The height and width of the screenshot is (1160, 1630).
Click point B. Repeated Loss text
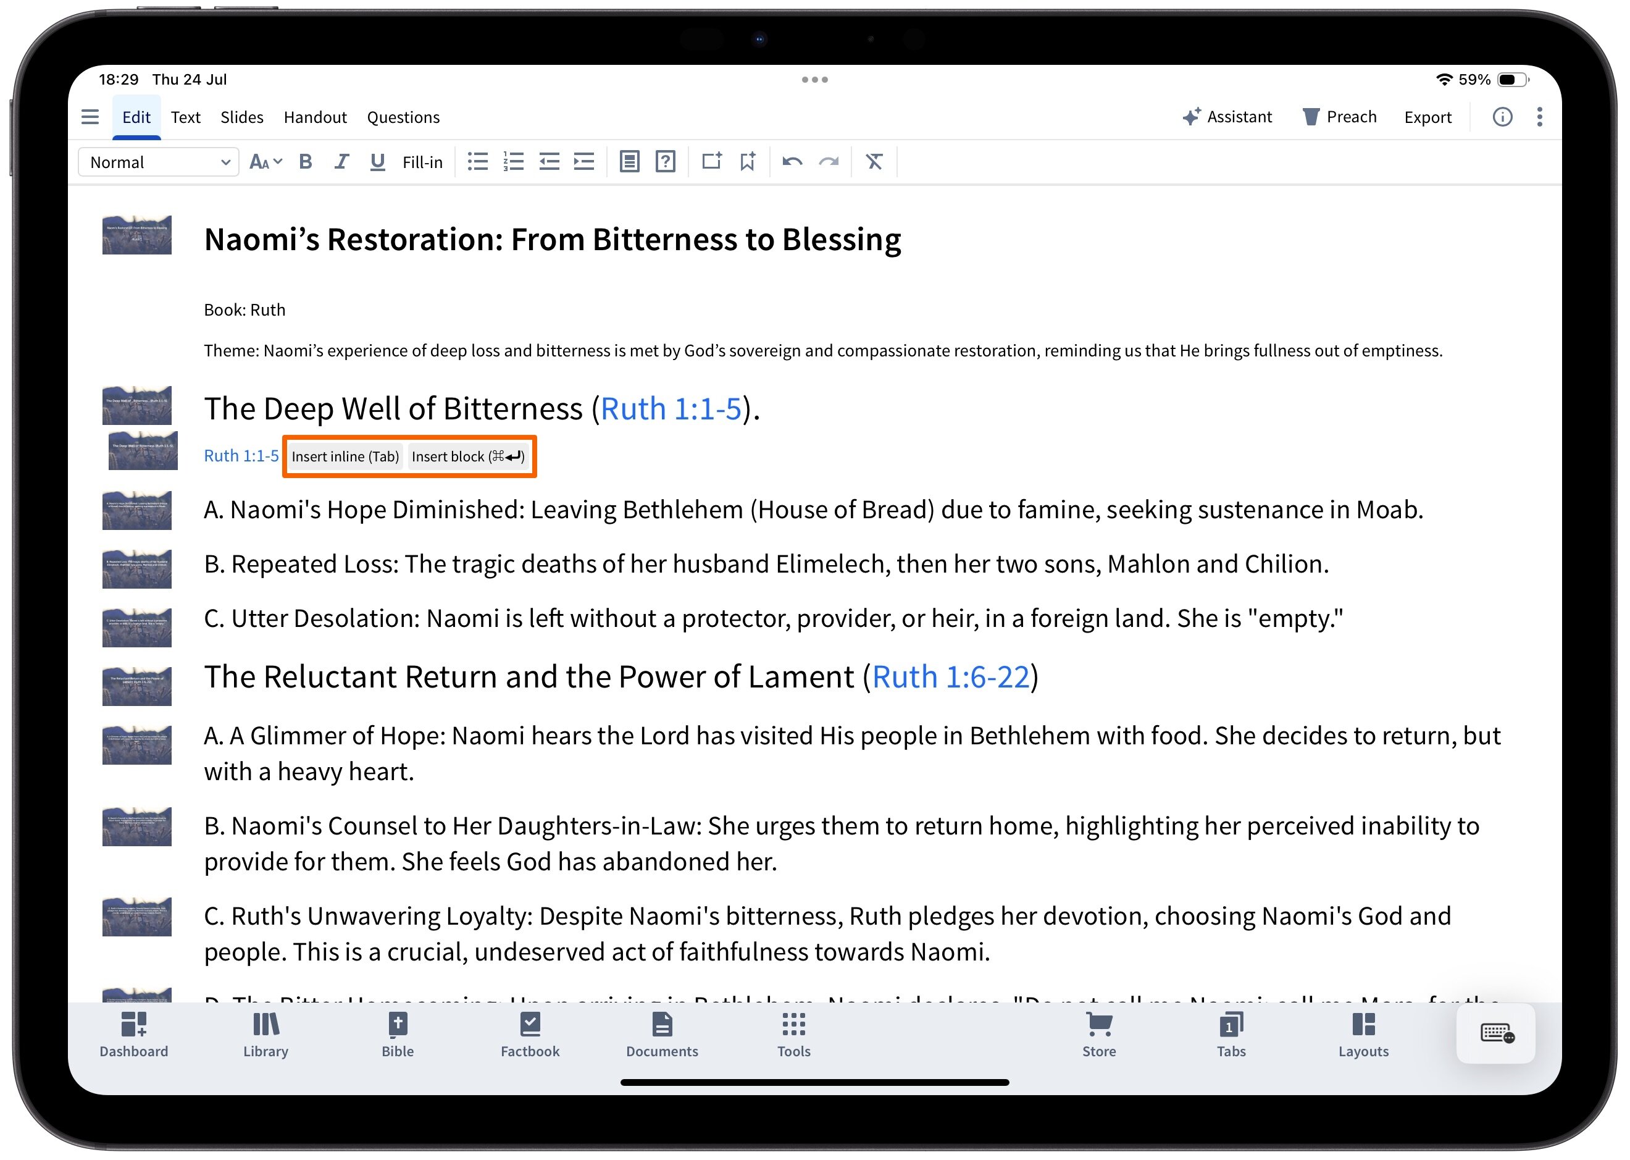pyautogui.click(x=766, y=565)
